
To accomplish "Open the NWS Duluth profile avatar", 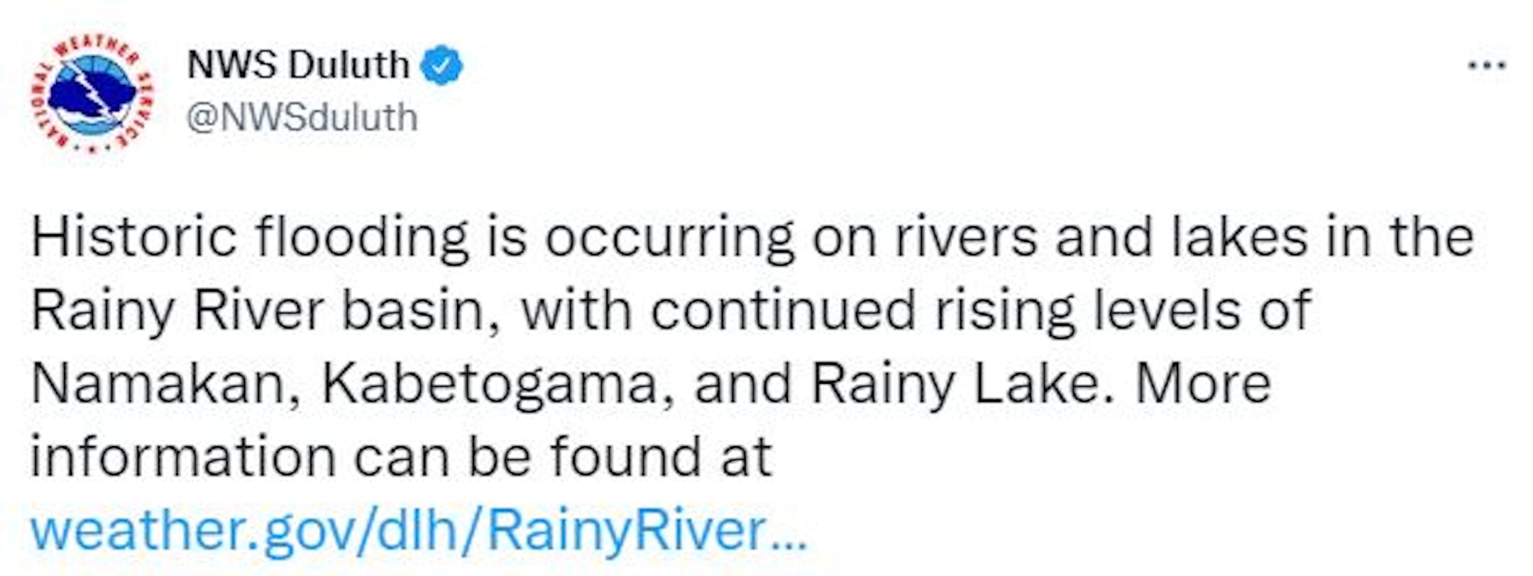I will (x=92, y=94).
